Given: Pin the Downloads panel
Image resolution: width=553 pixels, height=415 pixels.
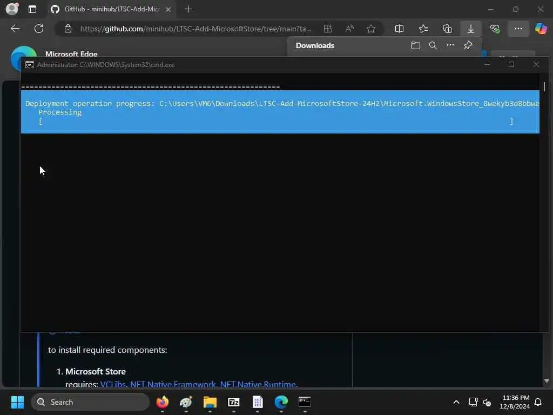Looking at the screenshot, I should point(468,45).
